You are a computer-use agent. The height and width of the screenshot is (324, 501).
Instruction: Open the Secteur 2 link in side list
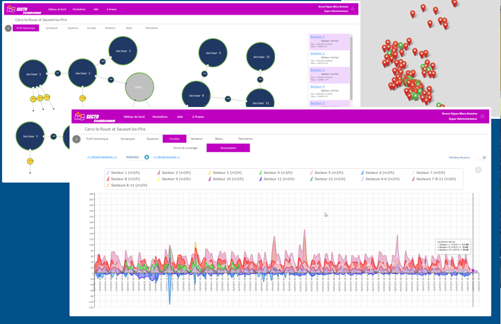click(x=317, y=53)
